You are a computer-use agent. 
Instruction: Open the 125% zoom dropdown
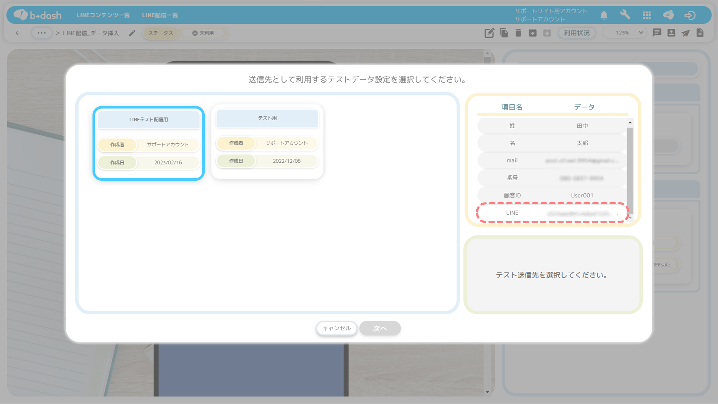(x=629, y=33)
